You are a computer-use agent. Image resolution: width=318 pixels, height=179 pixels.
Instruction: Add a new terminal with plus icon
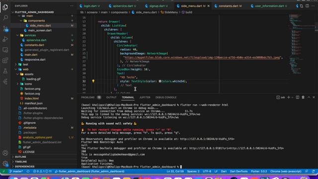289,97
